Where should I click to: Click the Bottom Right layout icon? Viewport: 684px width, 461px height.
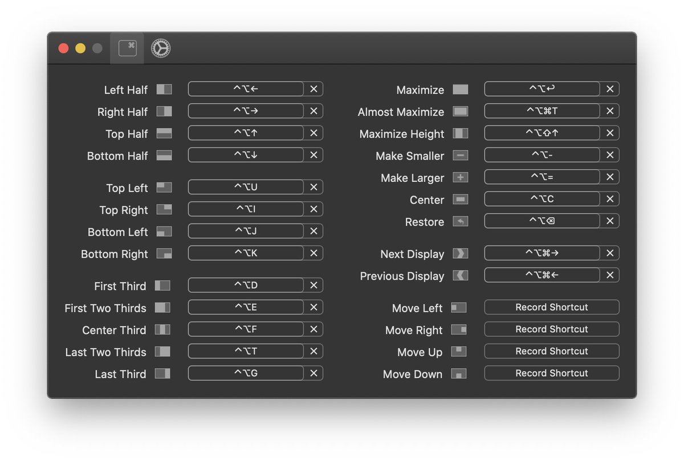[x=164, y=253]
